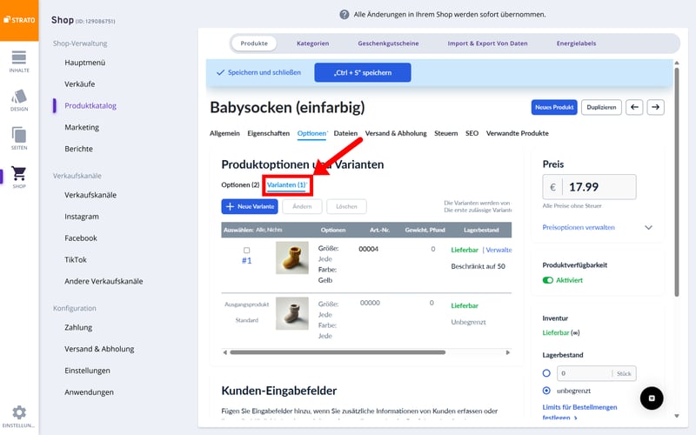
Task: Open the Versand & Abholung product tab
Action: 396,133
